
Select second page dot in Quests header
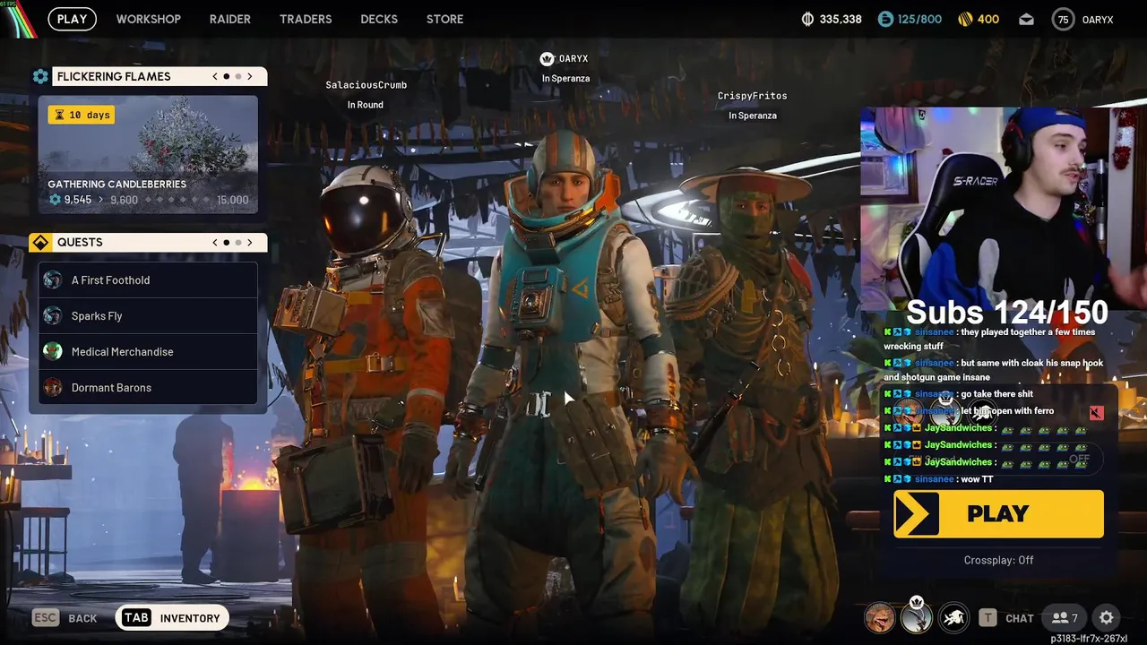(237, 242)
